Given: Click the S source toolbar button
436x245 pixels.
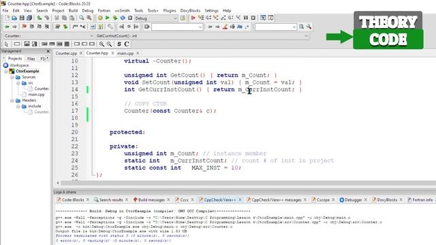Looking at the screenshot, I should 119,44.
